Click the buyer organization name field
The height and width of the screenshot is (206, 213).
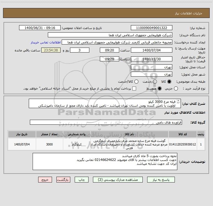pyautogui.click(x=110, y=35)
